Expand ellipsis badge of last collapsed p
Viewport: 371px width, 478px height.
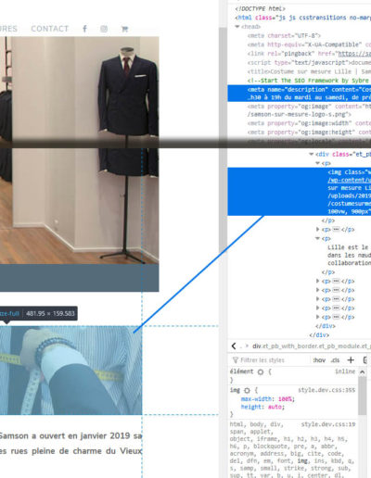click(336, 317)
